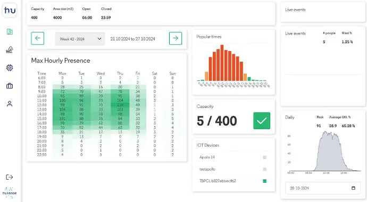367x202 pixels.
Task: Click the Mon column header
Action: coord(62,73)
